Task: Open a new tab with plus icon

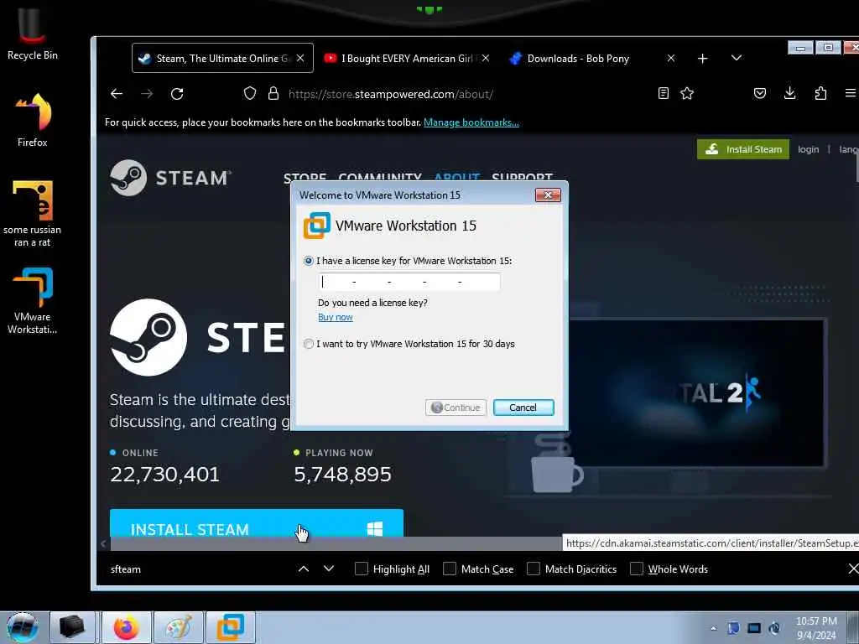Action: pyautogui.click(x=702, y=58)
